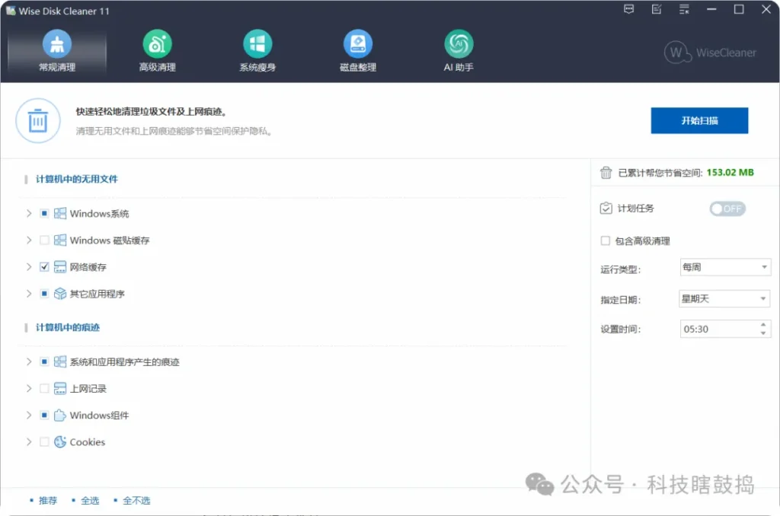Decrease time with the down stepper arrow
Viewport: 780px width, 516px height.
(763, 333)
